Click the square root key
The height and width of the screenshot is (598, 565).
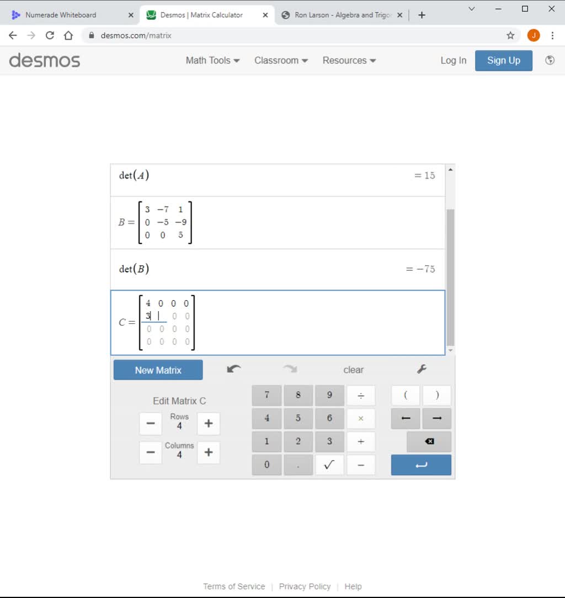[x=329, y=465]
